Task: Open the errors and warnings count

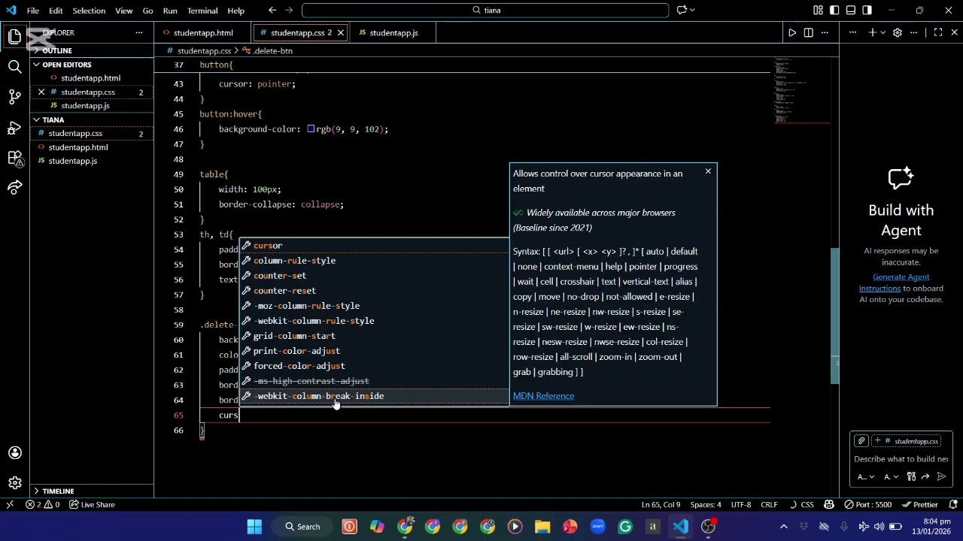Action: (43, 505)
